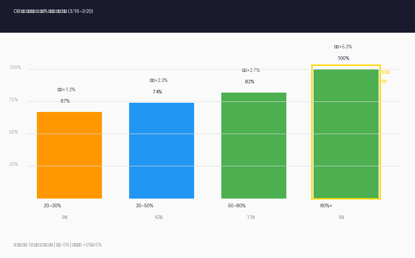
Task: Click the 50~80% category label
Action: (237, 205)
